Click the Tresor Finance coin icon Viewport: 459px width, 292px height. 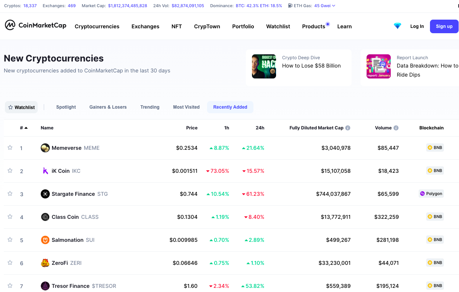click(45, 286)
